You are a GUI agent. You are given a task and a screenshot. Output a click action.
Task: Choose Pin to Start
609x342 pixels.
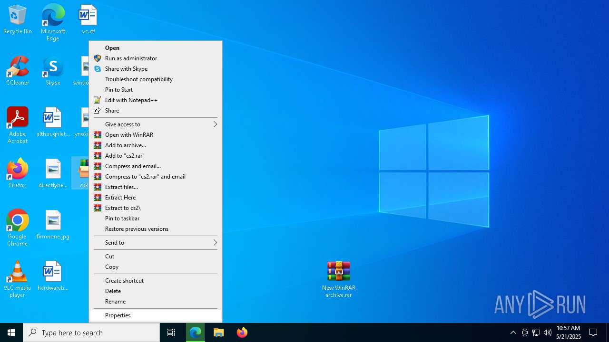pos(156,90)
